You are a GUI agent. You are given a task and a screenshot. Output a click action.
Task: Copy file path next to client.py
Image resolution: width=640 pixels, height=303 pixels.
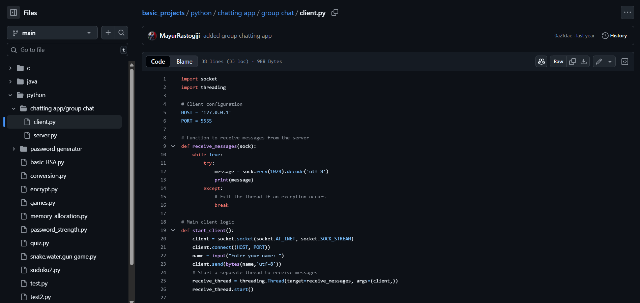click(334, 13)
